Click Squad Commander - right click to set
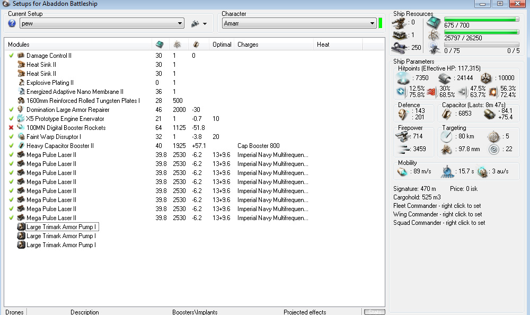 click(439, 223)
